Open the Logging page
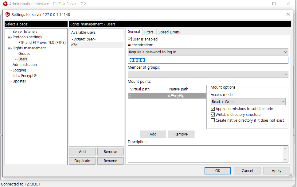Viewport: 297px width, 187px height. [19, 70]
